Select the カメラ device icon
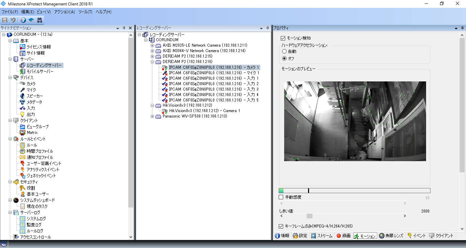Screen dimensions: 466x248 point(23,84)
